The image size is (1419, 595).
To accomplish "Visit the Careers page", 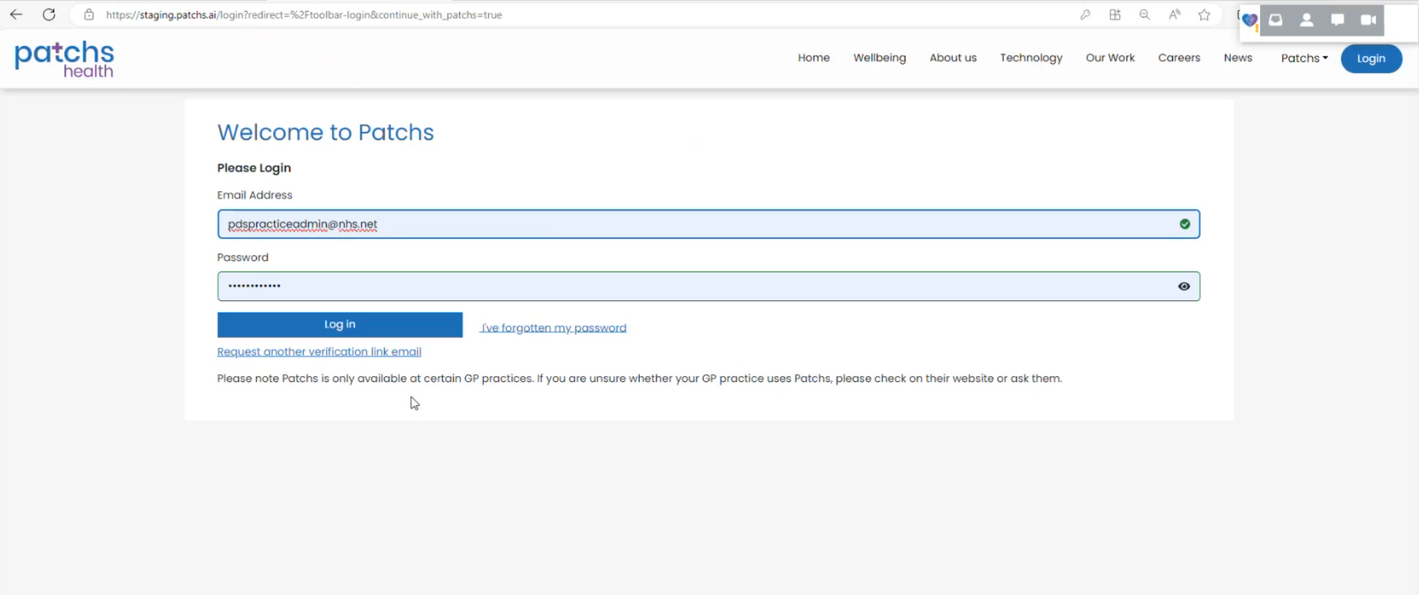I will 1179,58.
